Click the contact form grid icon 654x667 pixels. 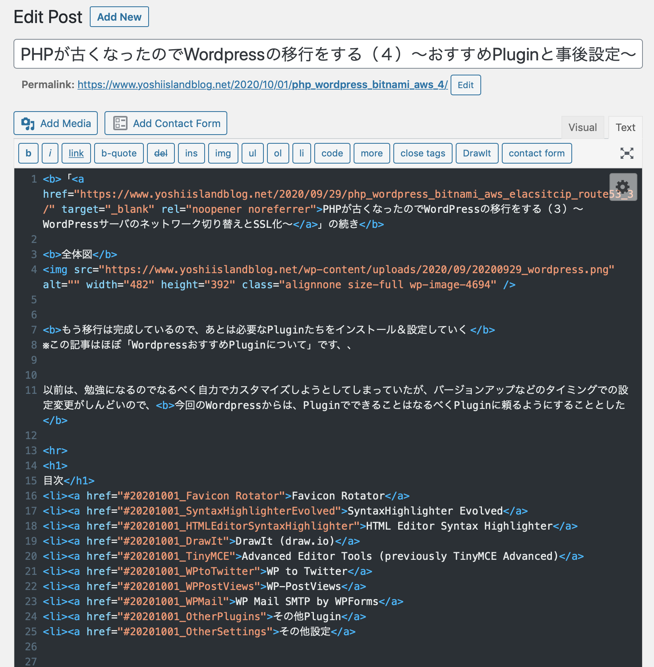(x=120, y=123)
